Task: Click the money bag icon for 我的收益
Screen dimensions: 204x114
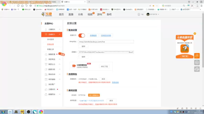Action: 46,59
